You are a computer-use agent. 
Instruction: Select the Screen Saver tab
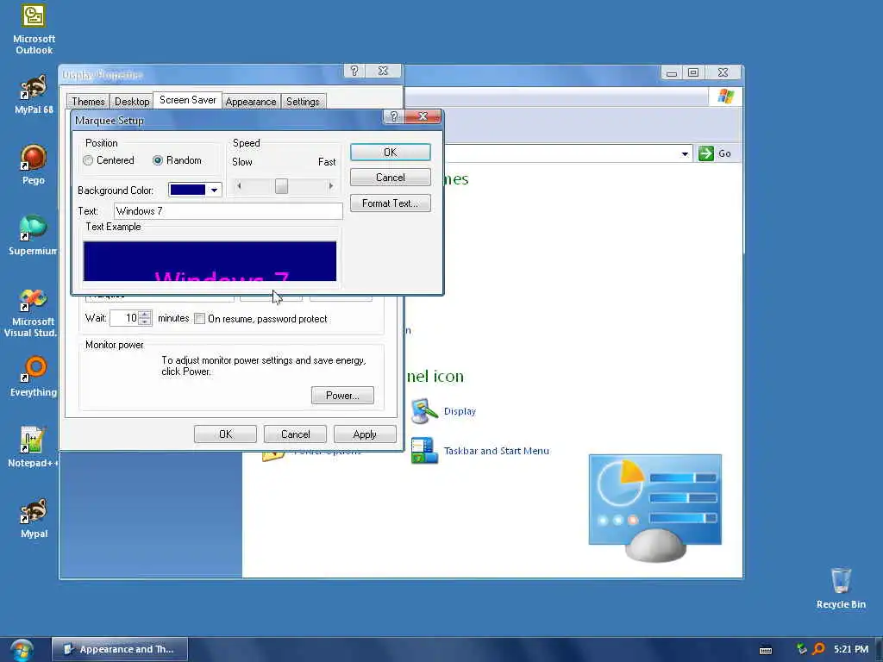point(187,100)
